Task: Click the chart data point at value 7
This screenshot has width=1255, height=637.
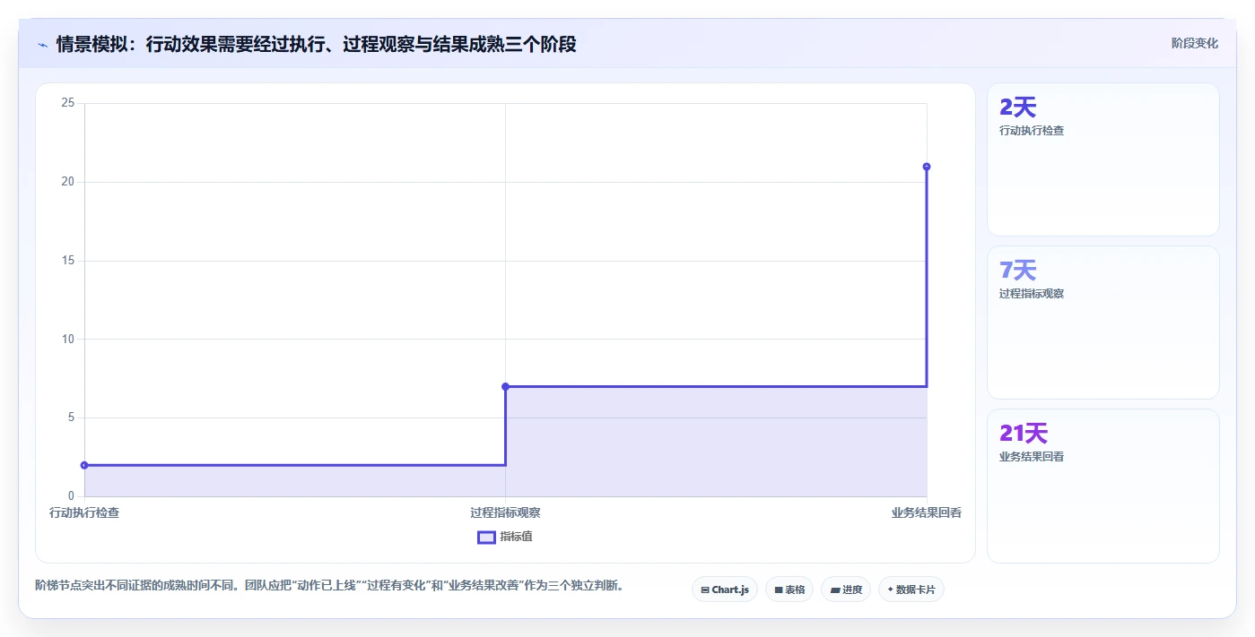Action: point(505,386)
